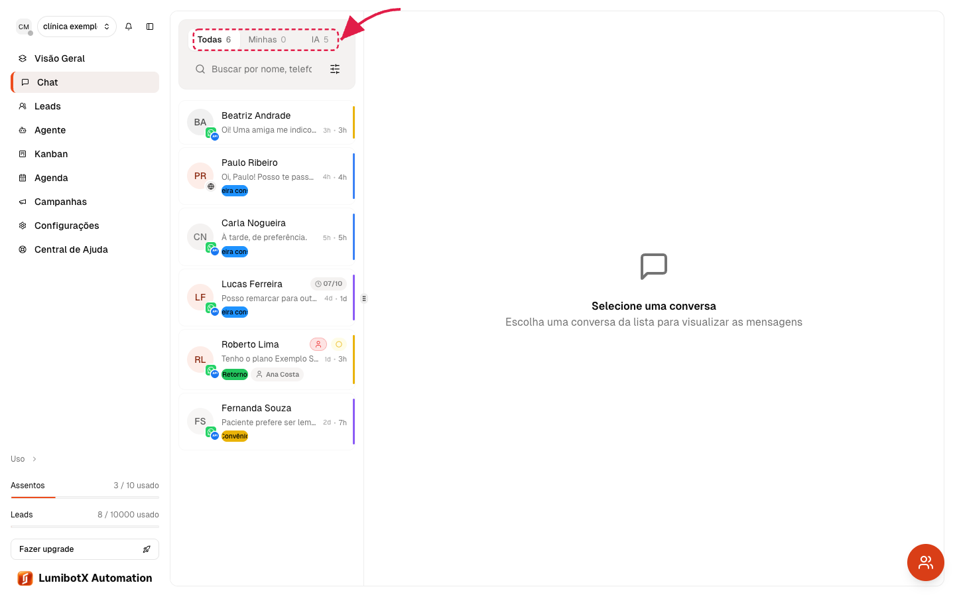
Task: Click the Ana Costa assignee chip
Action: tap(277, 375)
